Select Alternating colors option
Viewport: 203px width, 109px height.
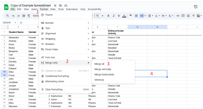coord(65,81)
